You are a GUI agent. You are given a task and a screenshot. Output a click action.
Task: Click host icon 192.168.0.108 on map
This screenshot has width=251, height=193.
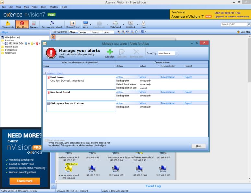[139, 168]
